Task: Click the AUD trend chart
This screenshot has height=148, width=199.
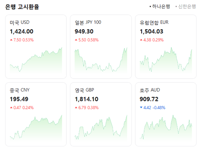Action: coord(166,129)
